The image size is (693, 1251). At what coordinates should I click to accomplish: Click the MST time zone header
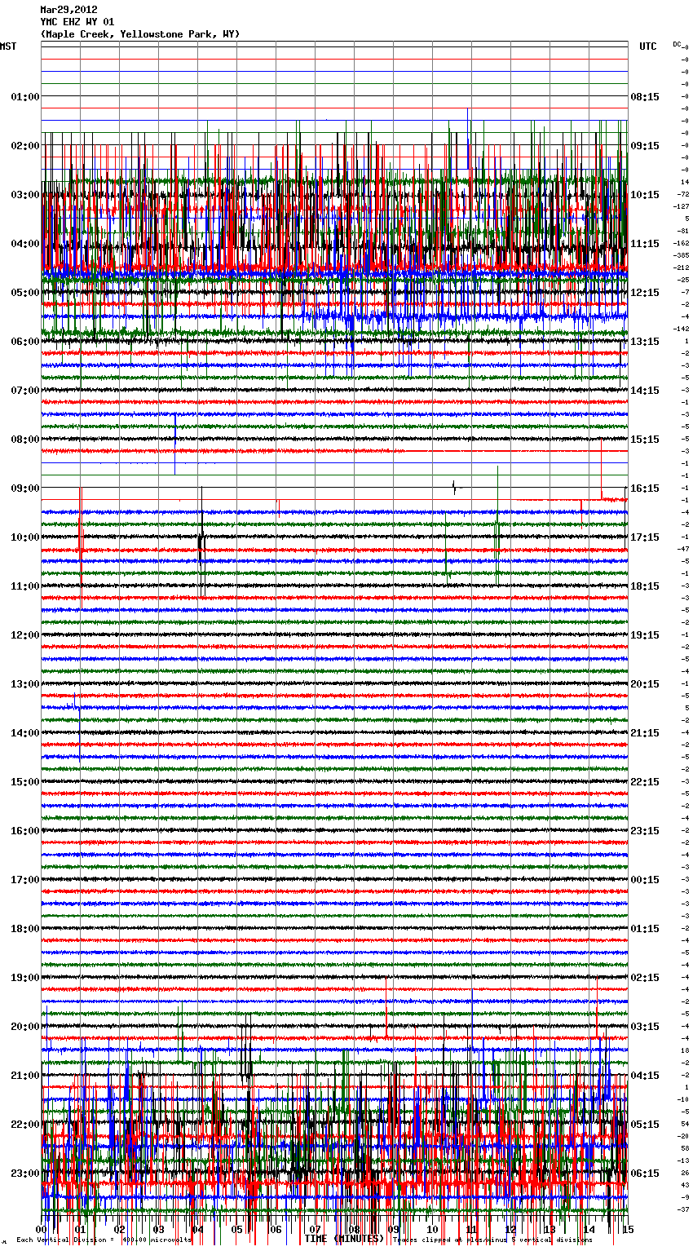tap(8, 46)
